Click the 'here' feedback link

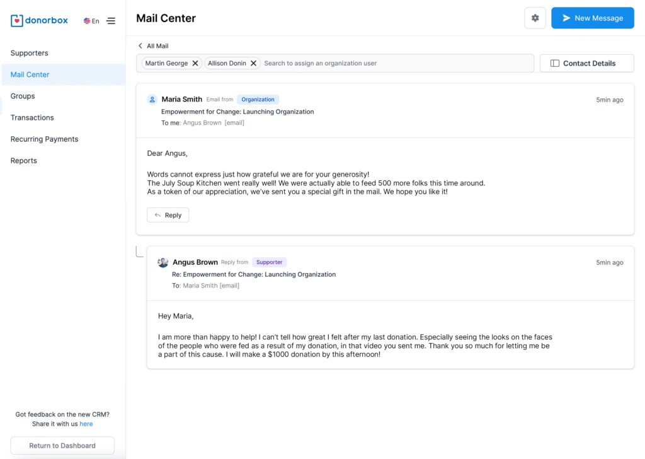point(86,424)
